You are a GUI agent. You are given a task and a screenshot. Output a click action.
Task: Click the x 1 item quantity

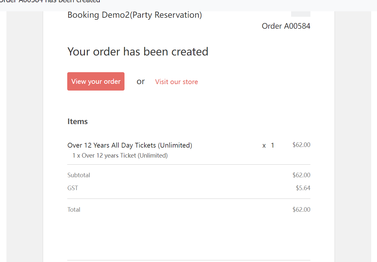(x=268, y=145)
